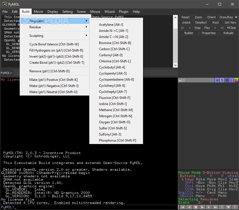239x210 pixels.
Task: Click the Unpick button
Action: click(x=186, y=22)
